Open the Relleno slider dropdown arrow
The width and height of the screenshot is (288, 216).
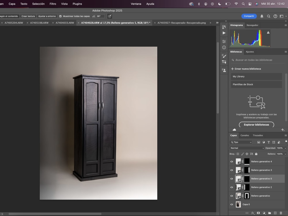pyautogui.click(x=285, y=154)
